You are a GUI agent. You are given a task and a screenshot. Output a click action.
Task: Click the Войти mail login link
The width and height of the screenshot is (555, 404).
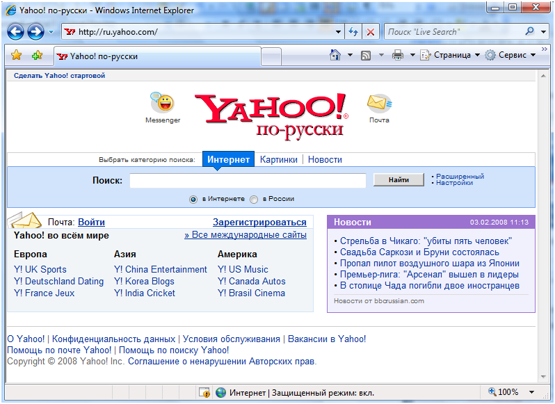(x=91, y=222)
